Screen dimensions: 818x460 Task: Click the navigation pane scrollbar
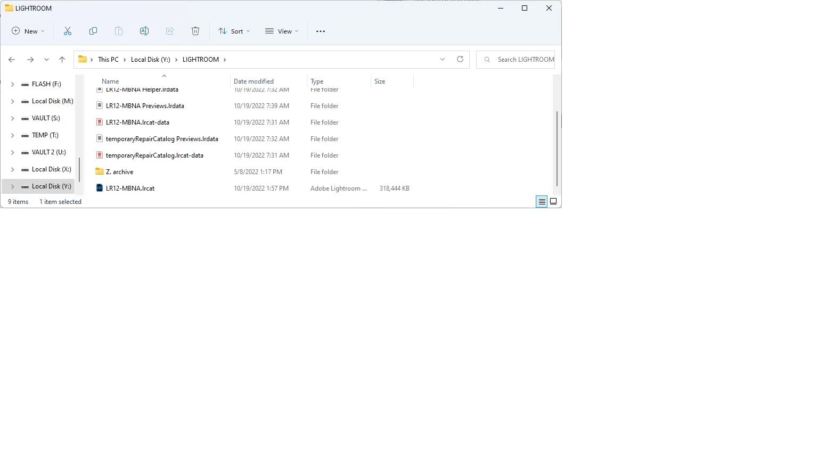[x=79, y=169]
